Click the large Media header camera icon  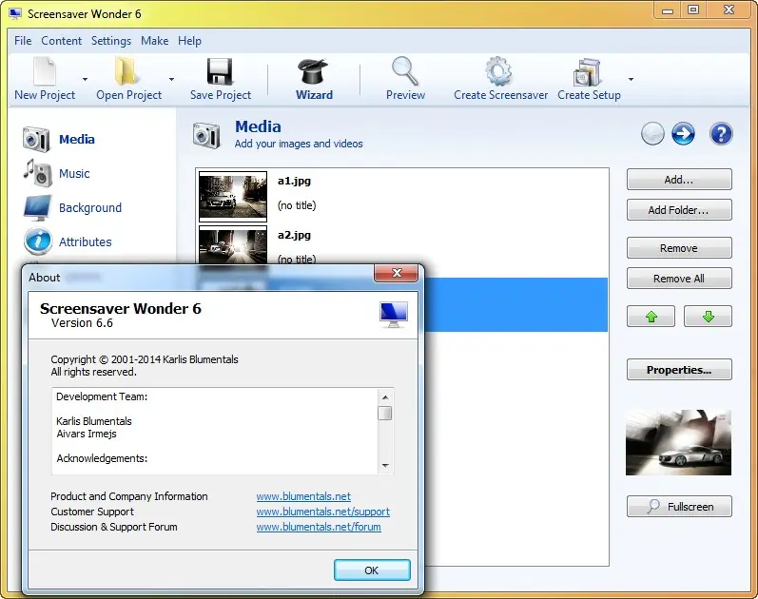[x=206, y=135]
